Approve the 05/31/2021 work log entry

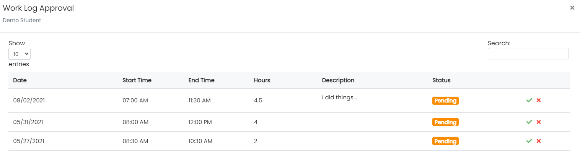pyautogui.click(x=529, y=122)
